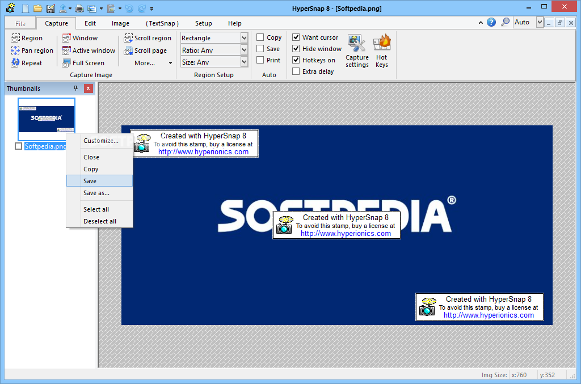The image size is (581, 384).
Task: Enable Auto Save checkbox
Action: pos(260,49)
